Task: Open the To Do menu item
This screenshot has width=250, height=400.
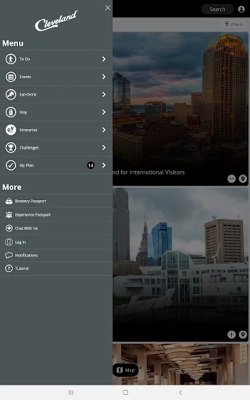Action: [56, 59]
